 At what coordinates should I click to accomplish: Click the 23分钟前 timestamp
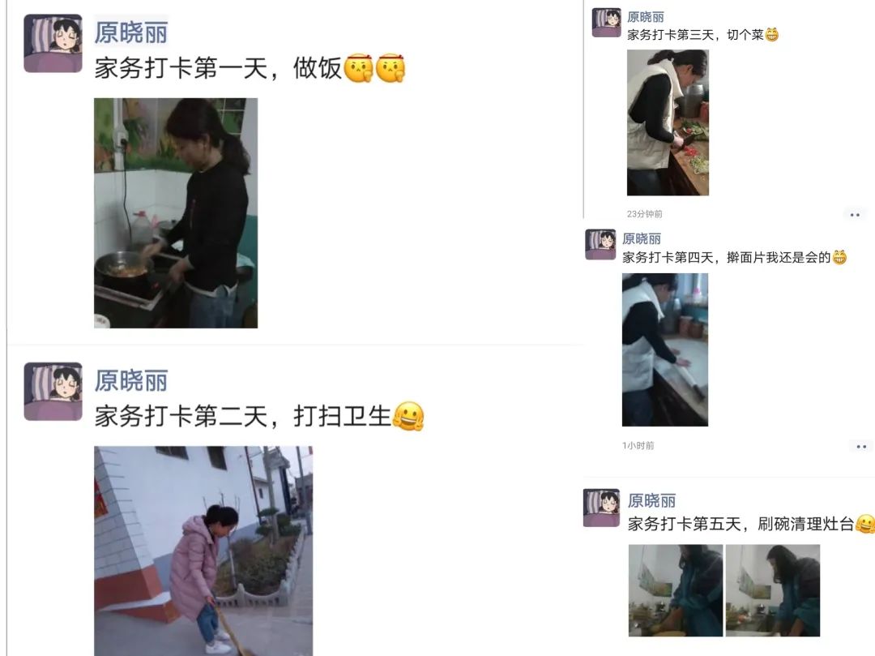(x=645, y=214)
